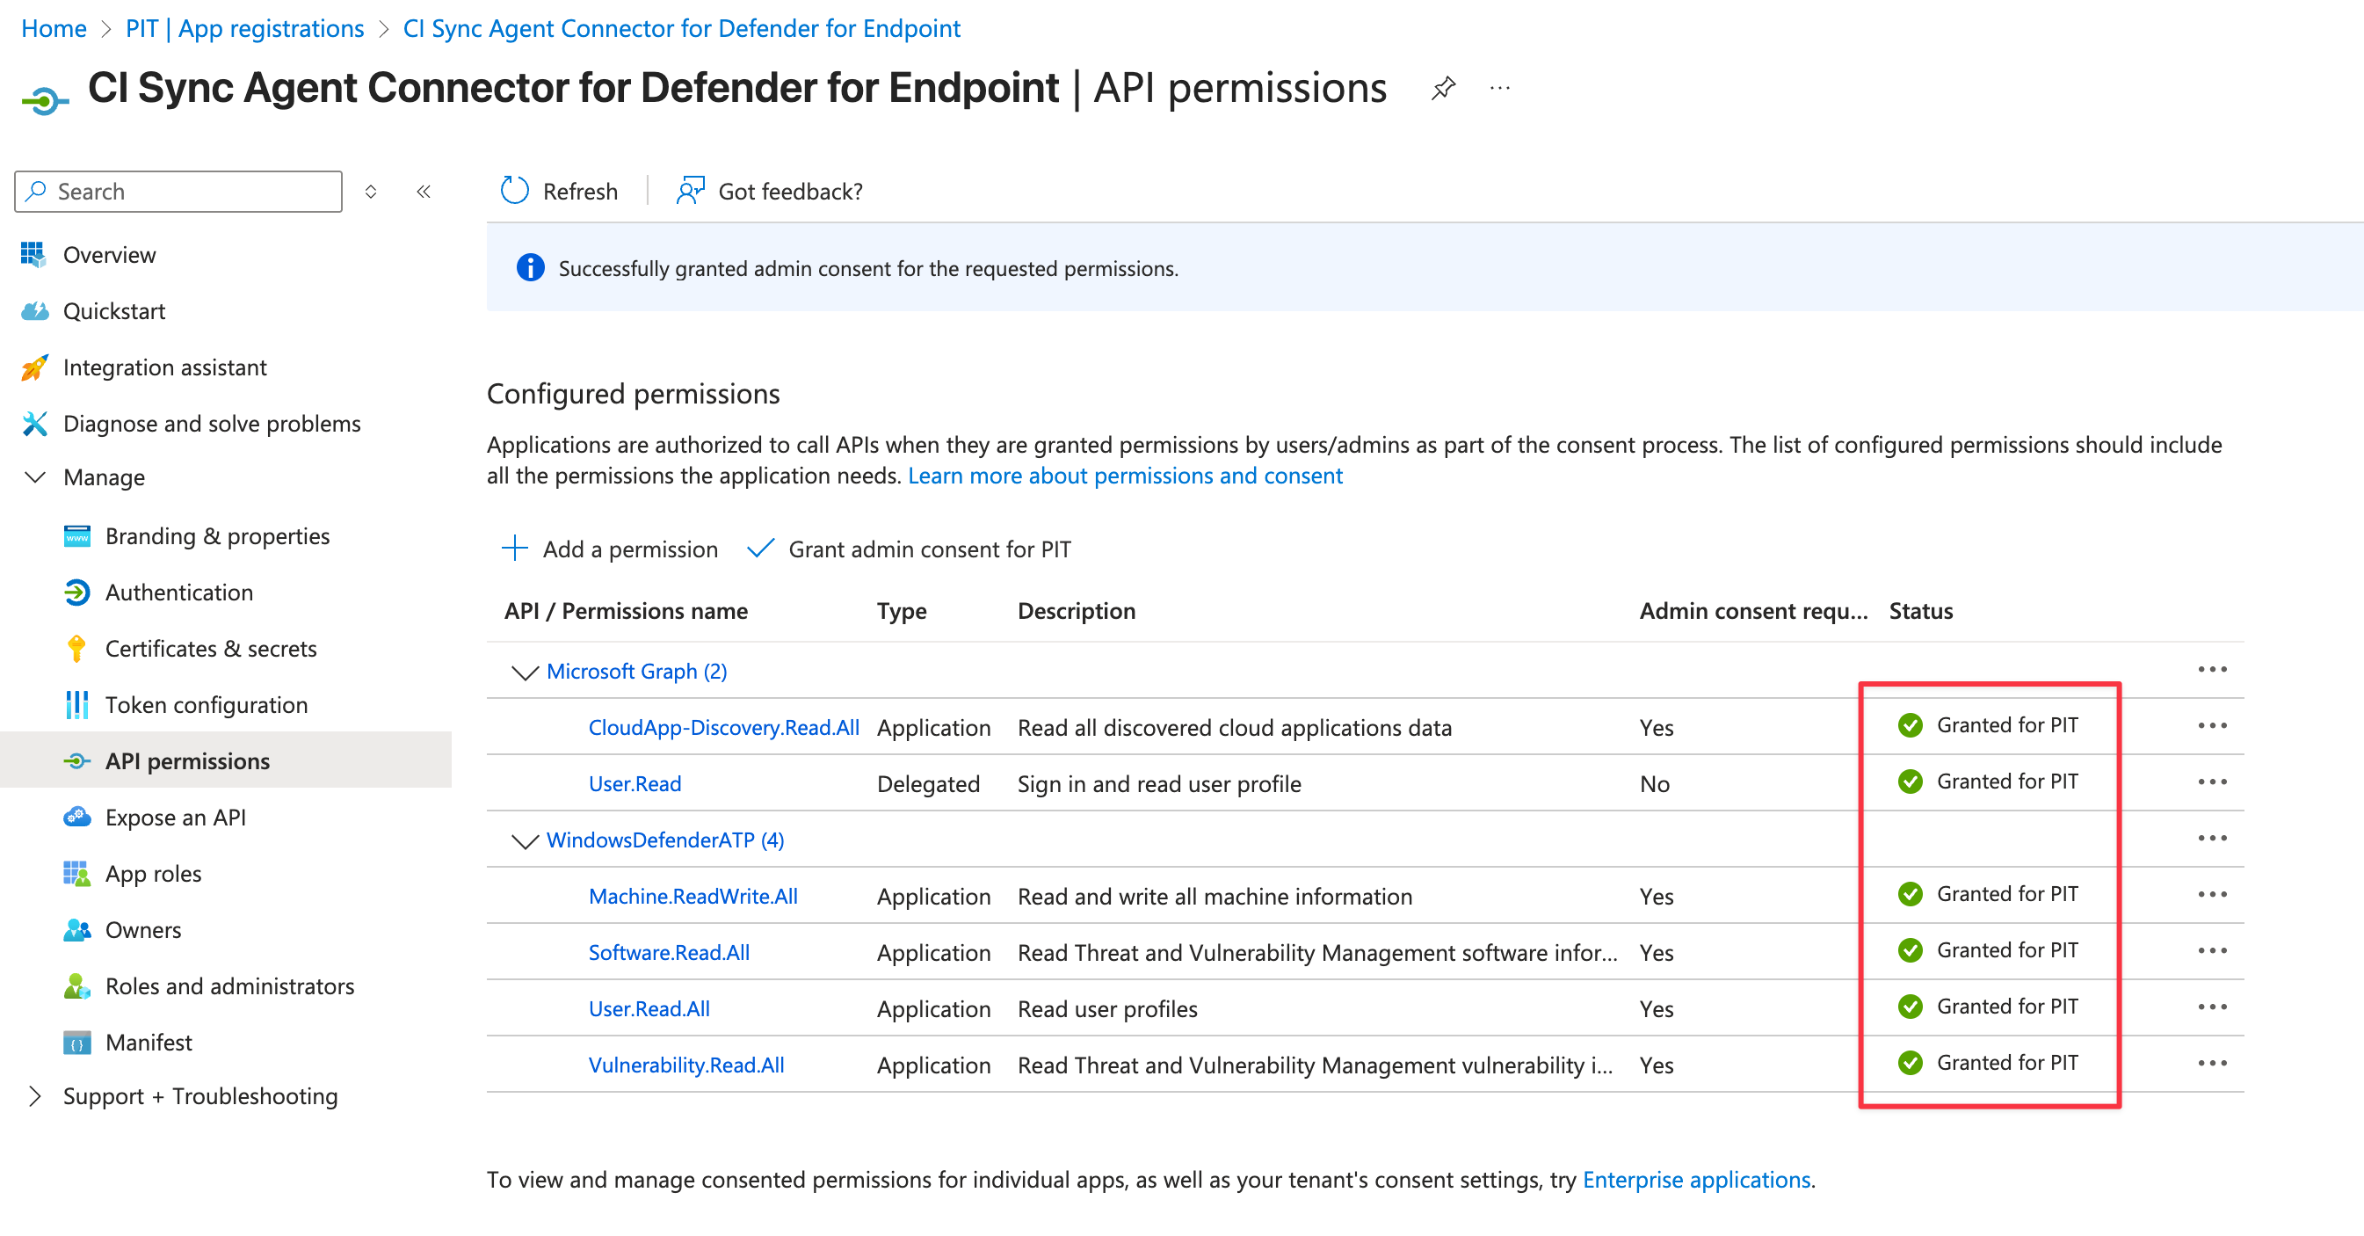Open more options ellipsis for Machine.ReadWrite.All row
Screen dimensions: 2364x1236
point(2212,893)
